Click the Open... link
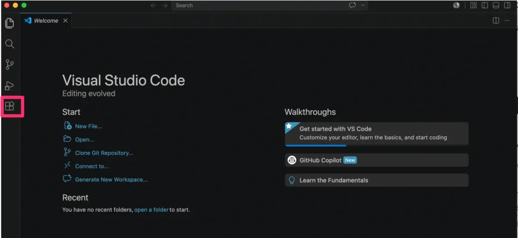This screenshot has height=238, width=518. pos(84,140)
